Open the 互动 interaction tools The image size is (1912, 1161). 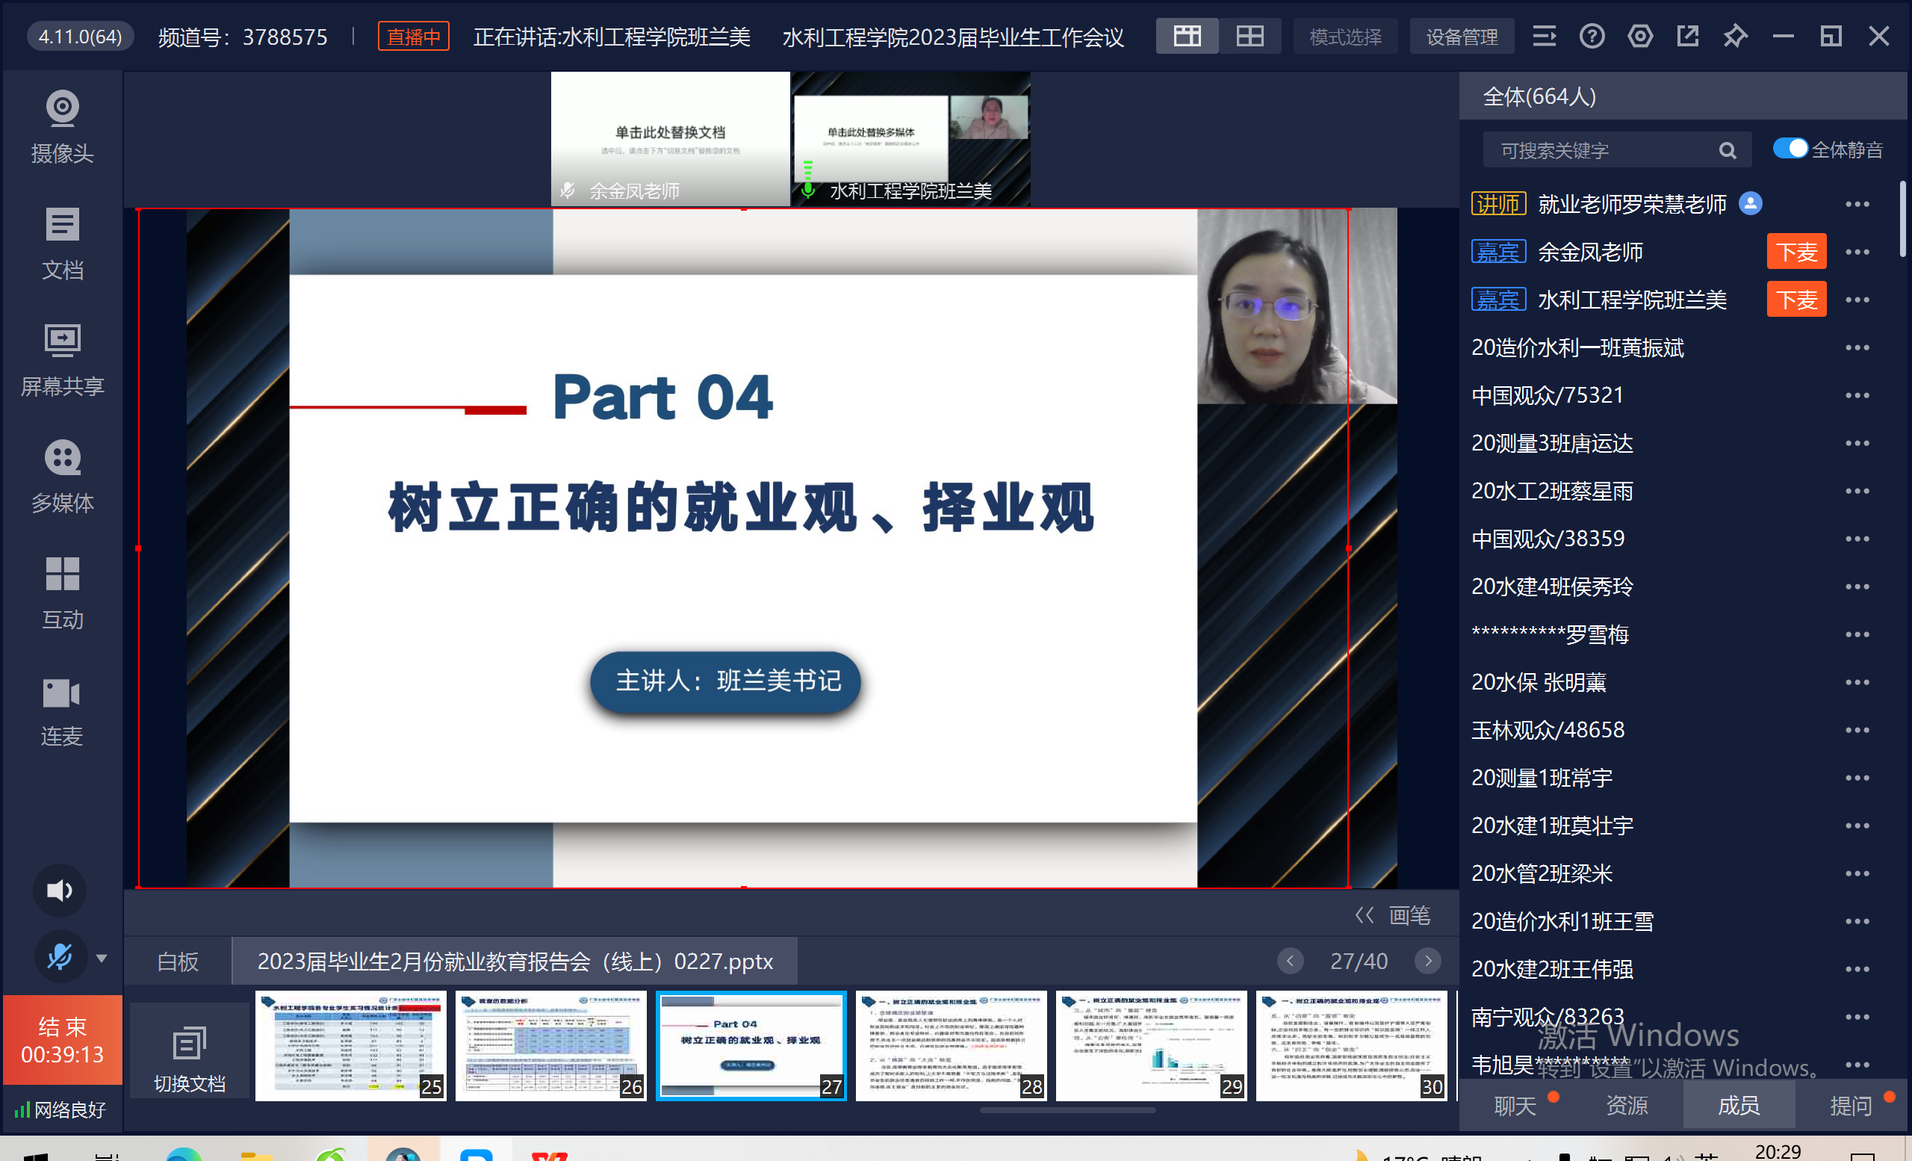coord(62,593)
